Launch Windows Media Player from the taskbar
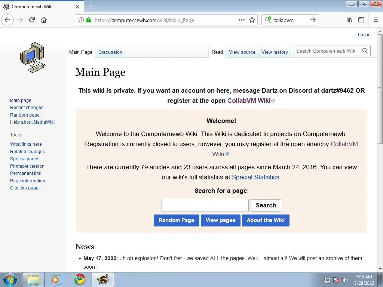This screenshot has height=287, width=383. tap(56, 280)
